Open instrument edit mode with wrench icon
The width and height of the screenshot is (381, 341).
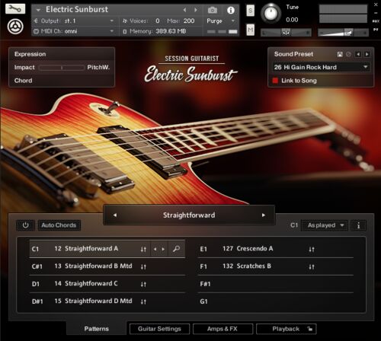[x=15, y=9]
